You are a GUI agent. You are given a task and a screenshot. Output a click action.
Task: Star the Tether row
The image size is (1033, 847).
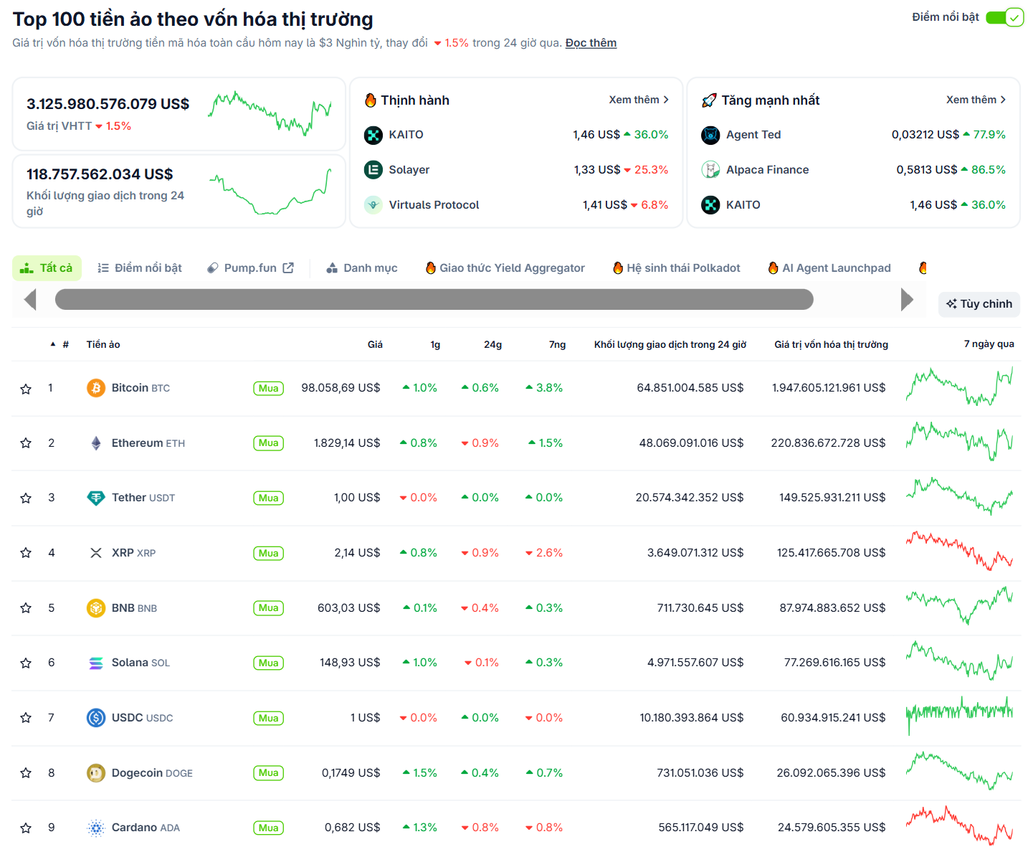coord(26,498)
